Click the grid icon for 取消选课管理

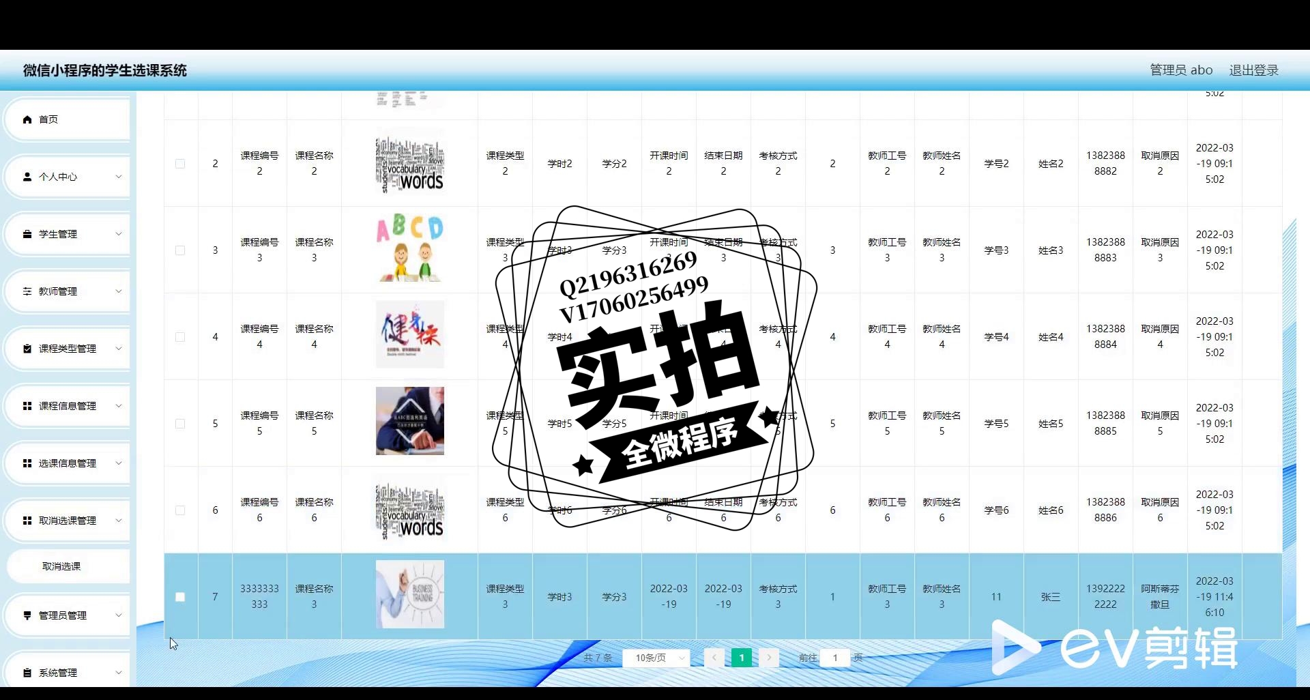(x=27, y=521)
